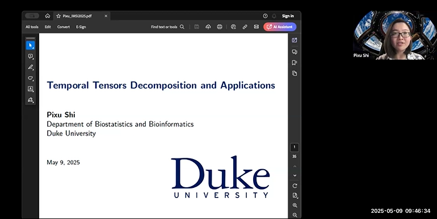Click the share with others icon

point(234,27)
